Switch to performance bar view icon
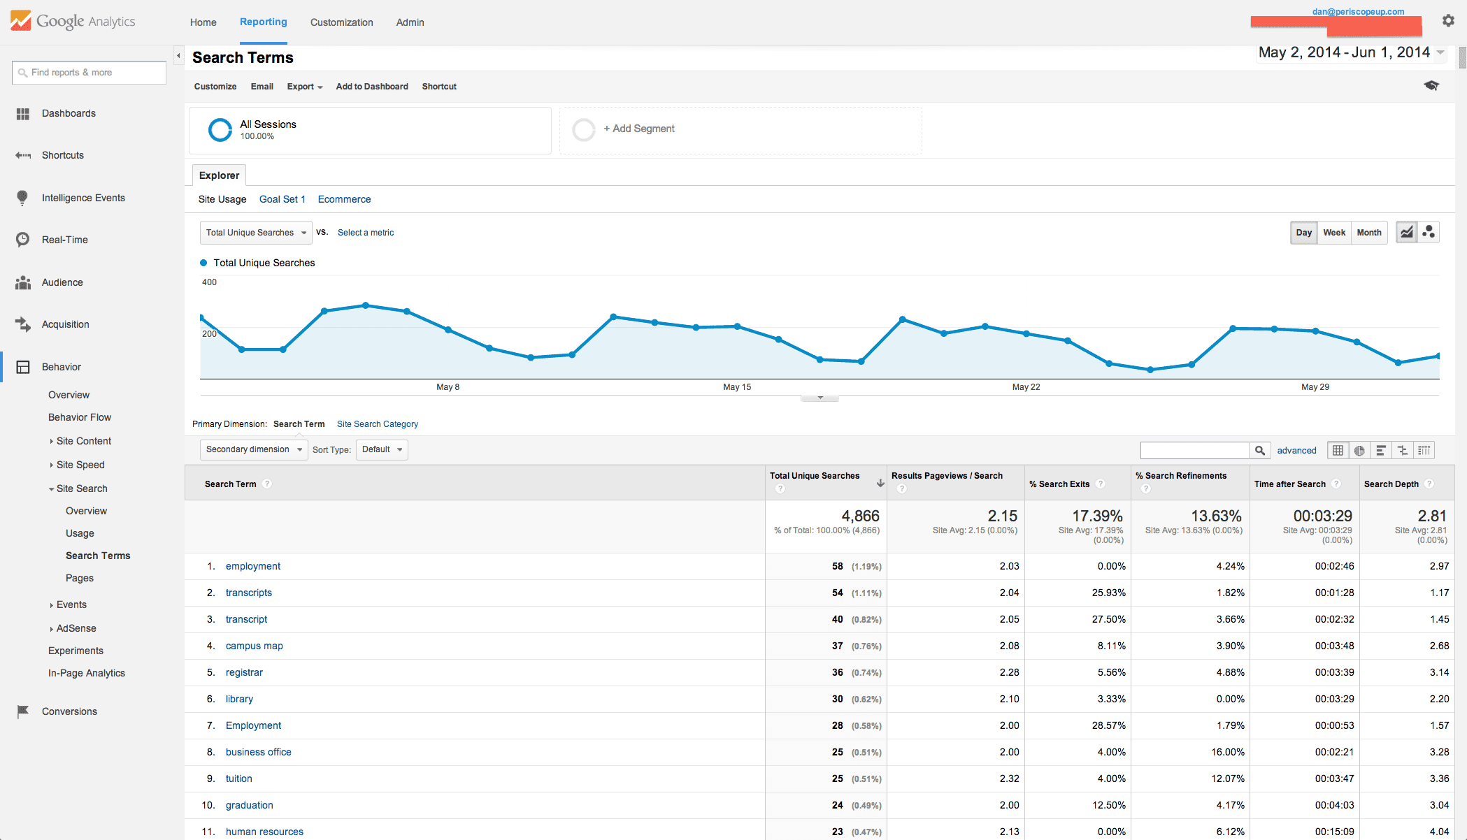 click(1381, 450)
